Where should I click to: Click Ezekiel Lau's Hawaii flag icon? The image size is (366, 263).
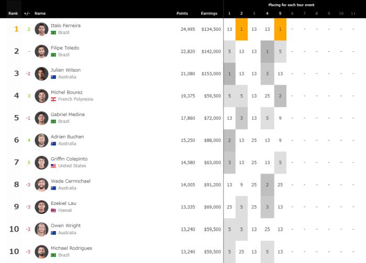click(53, 210)
